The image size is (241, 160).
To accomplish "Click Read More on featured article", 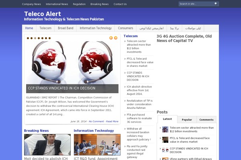I will [112, 122].
